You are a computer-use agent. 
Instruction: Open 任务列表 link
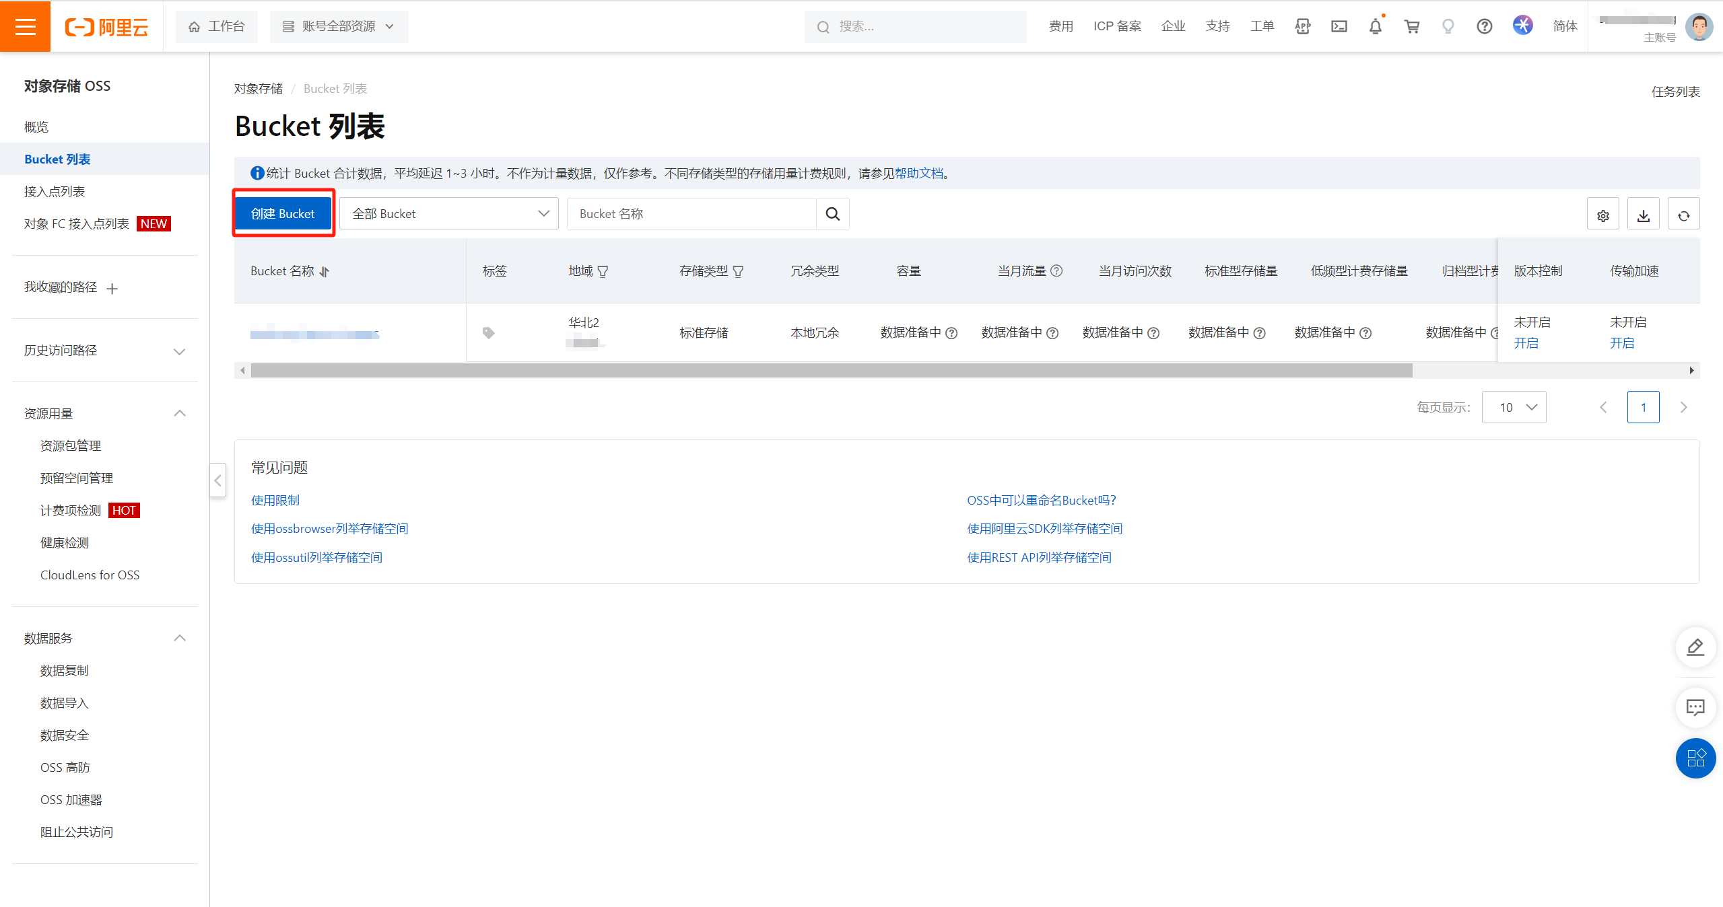coord(1675,92)
